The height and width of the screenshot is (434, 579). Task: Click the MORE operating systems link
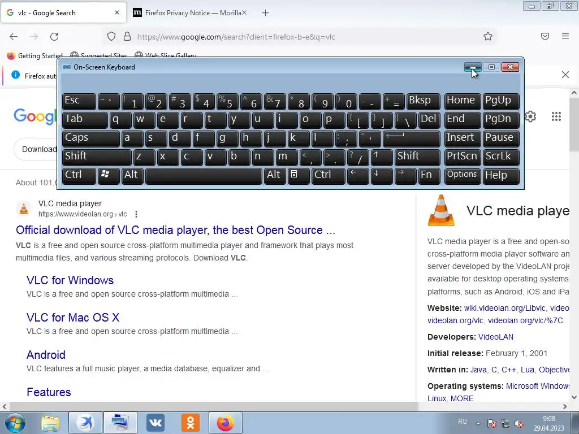(462, 398)
